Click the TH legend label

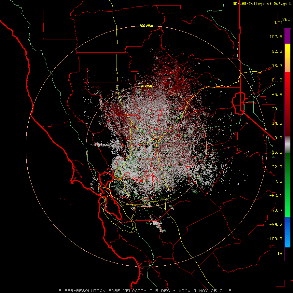[280, 254]
